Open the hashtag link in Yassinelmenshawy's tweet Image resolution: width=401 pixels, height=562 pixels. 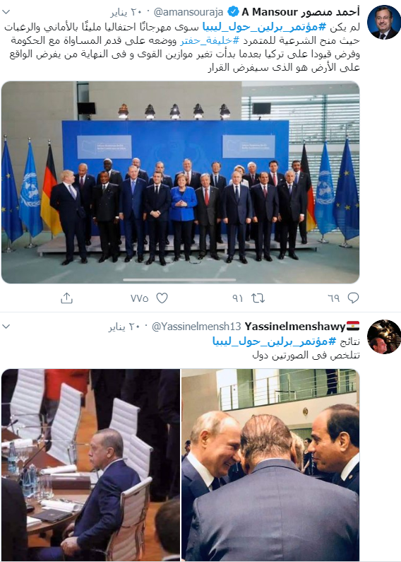[x=275, y=341]
